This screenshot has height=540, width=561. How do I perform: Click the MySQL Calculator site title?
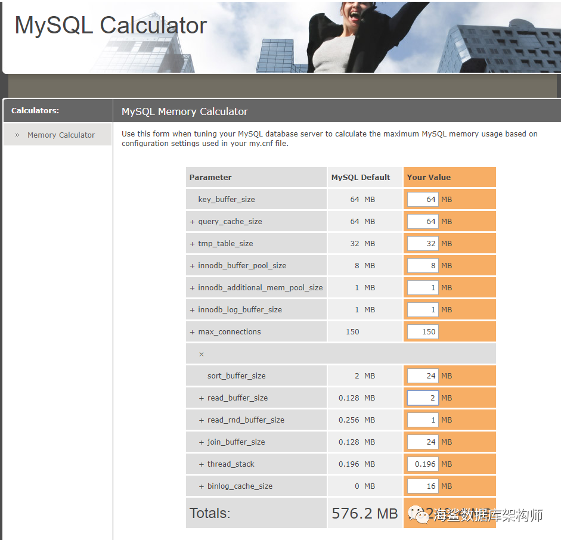[x=110, y=26]
